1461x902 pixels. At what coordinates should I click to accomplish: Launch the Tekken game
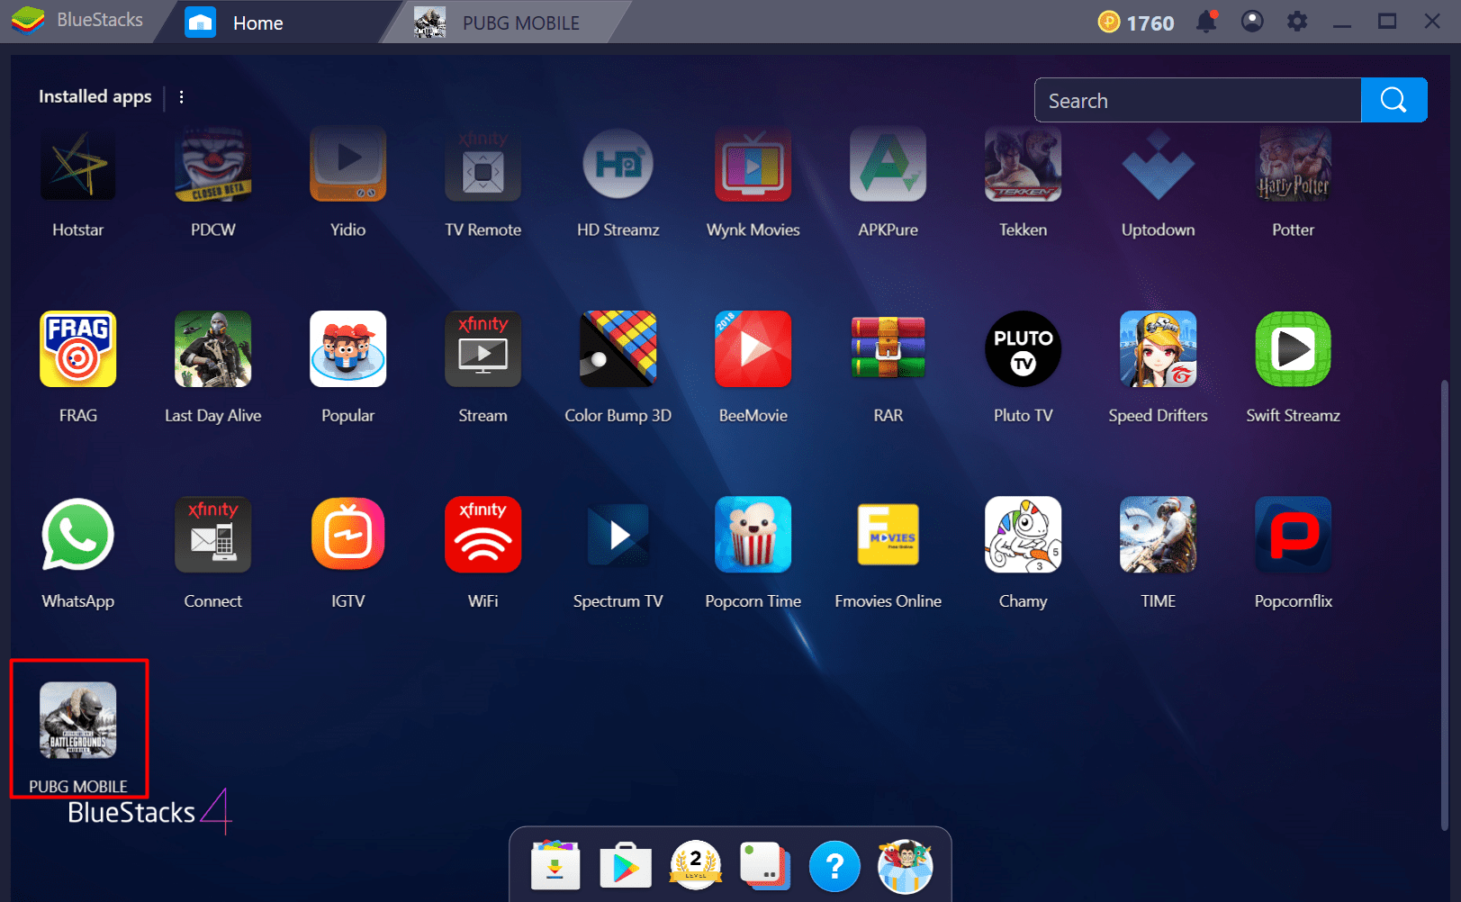(x=1024, y=164)
